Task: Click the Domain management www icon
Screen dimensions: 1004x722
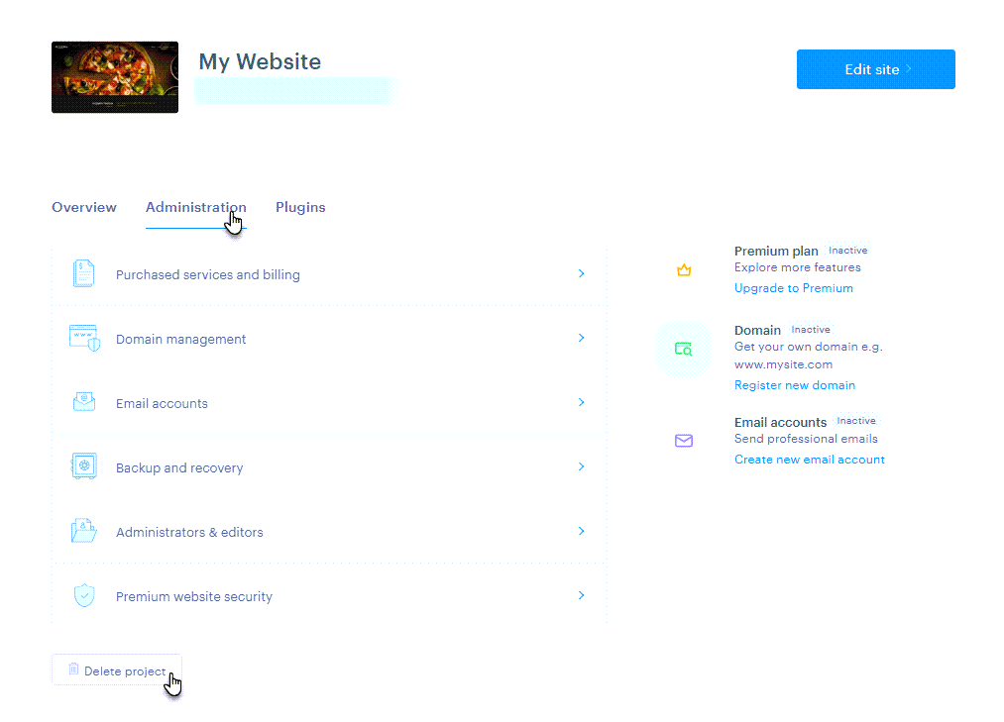Action: click(84, 338)
